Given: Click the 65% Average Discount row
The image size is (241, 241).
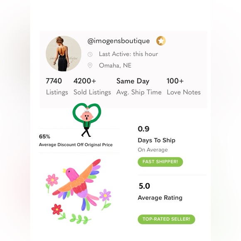Looking at the screenshot, I should (x=79, y=140).
